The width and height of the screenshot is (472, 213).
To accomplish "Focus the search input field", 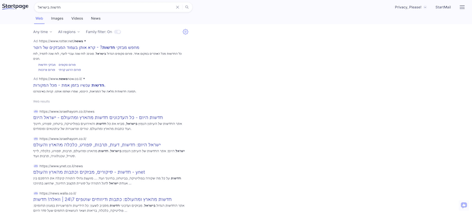I will pyautogui.click(x=106, y=7).
